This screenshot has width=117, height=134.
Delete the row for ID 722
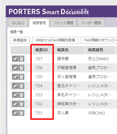pos(21,104)
